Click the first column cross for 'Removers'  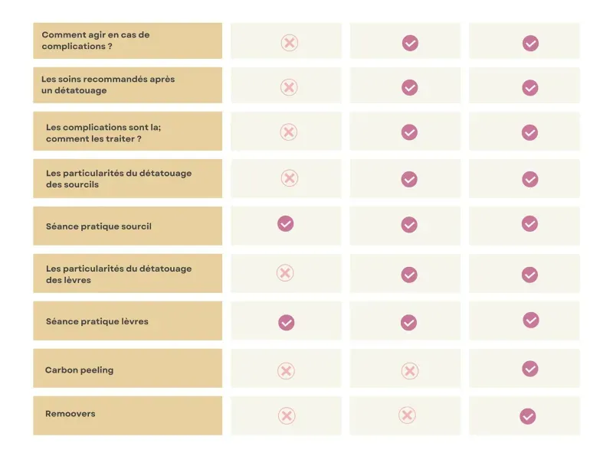tap(286, 416)
